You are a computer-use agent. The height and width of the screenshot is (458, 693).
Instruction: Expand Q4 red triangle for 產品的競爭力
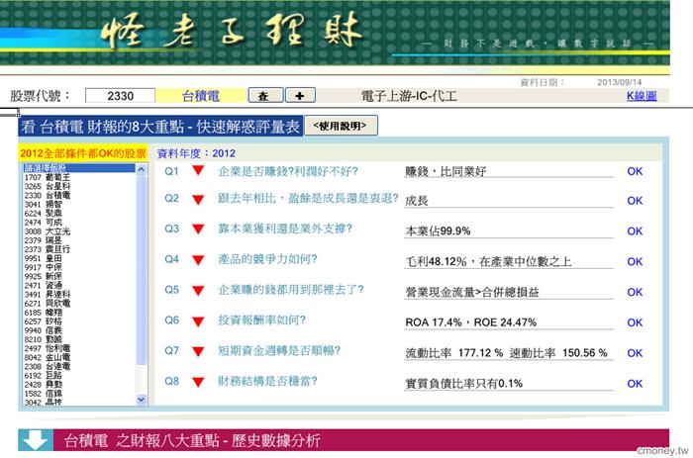198,260
